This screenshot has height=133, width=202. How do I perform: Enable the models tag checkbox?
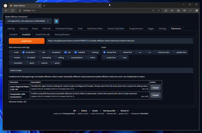click(x=12, y=58)
